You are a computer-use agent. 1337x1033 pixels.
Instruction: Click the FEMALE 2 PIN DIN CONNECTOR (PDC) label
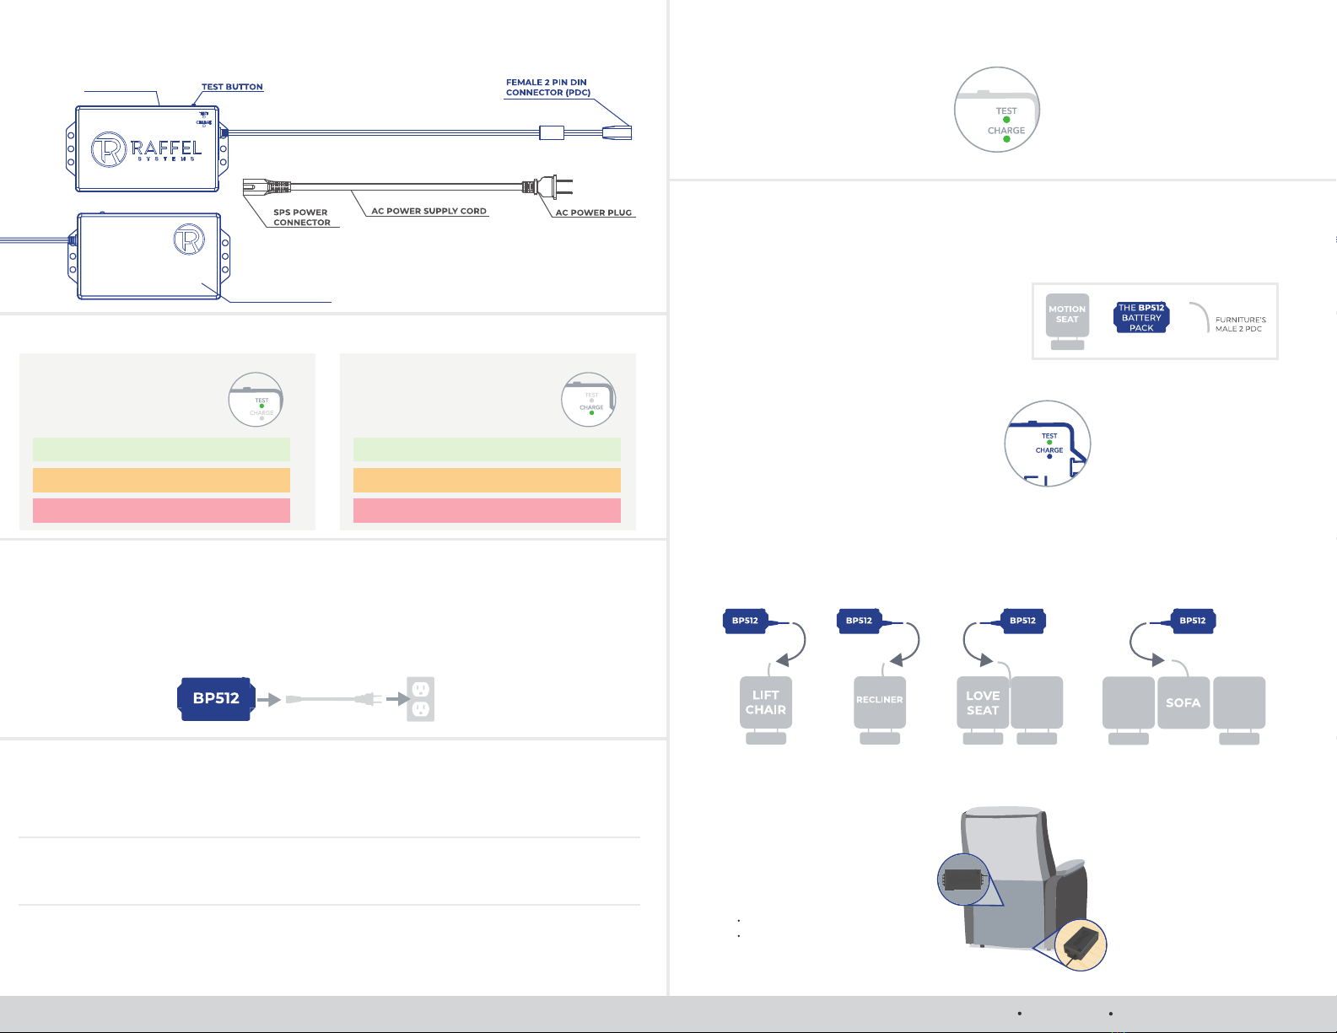click(x=547, y=88)
